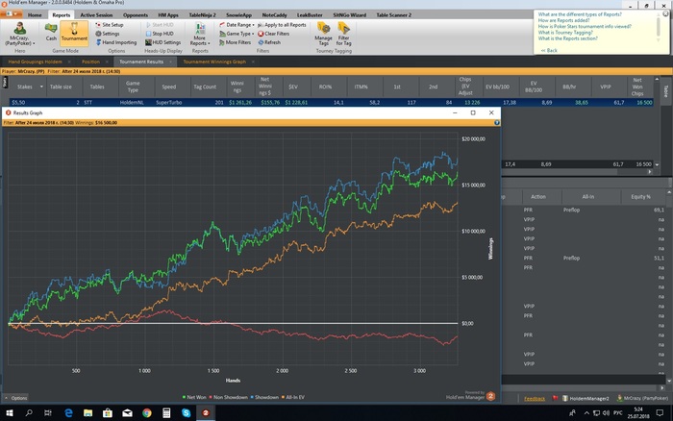
Task: Open the Table Scanner 2 tab
Action: [393, 15]
